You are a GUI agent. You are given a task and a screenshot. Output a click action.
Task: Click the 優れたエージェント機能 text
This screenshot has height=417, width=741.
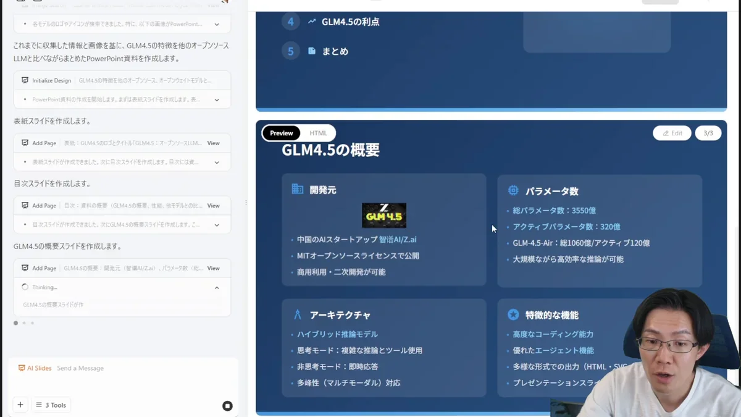click(x=553, y=350)
